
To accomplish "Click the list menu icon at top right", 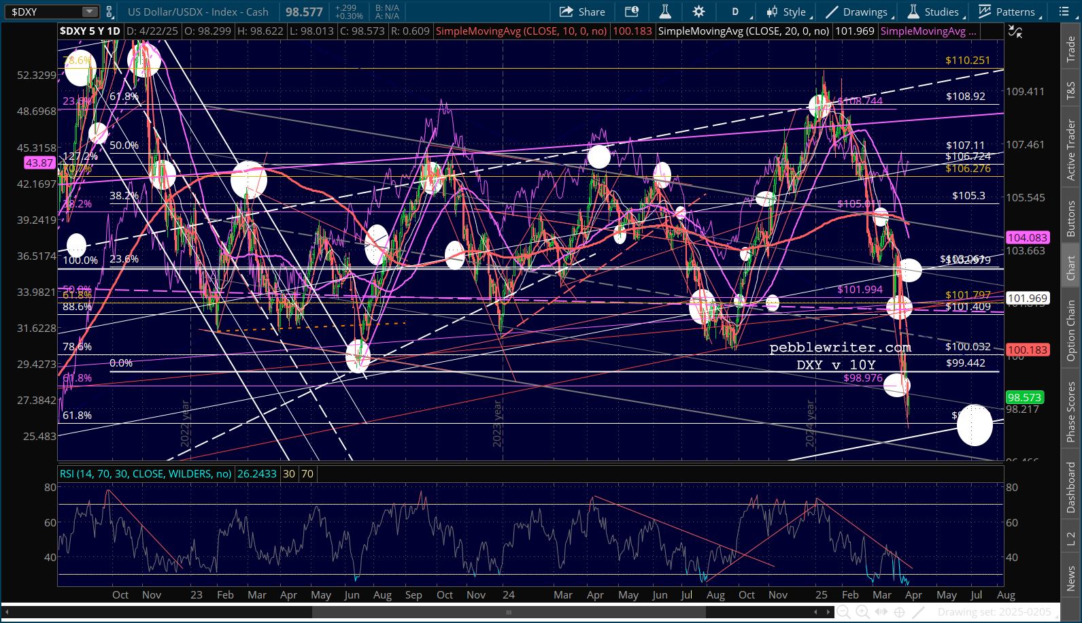I will coord(1064,12).
